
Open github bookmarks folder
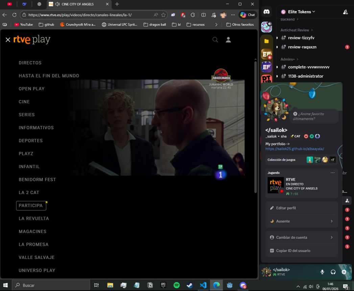tap(47, 25)
